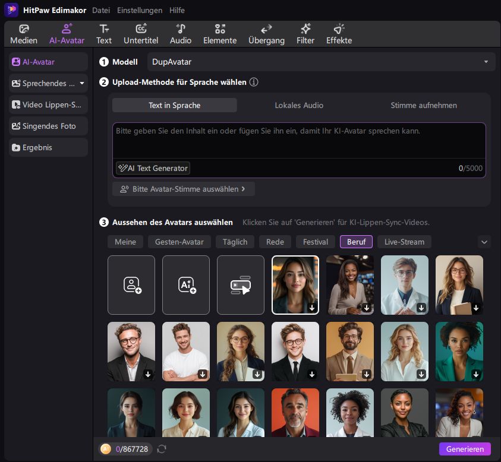Click the AI Text Generator button
501x462 pixels.
pyautogui.click(x=153, y=168)
